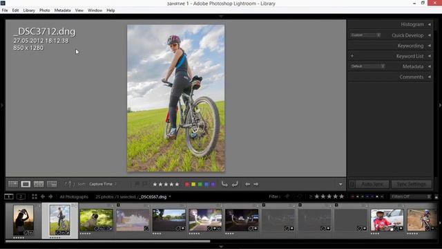
Task: Expand the Comments panel
Action: 430,77
